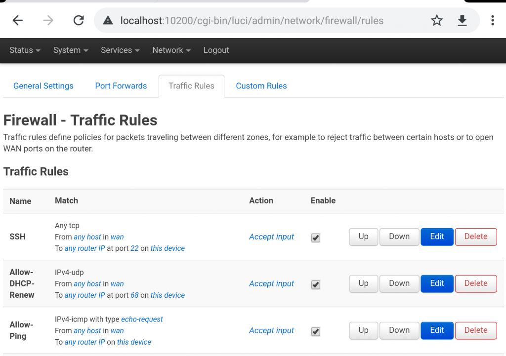The image size is (506, 356).
Task: Uncheck Allow-DHCP-Renew enable checkbox
Action: [316, 284]
